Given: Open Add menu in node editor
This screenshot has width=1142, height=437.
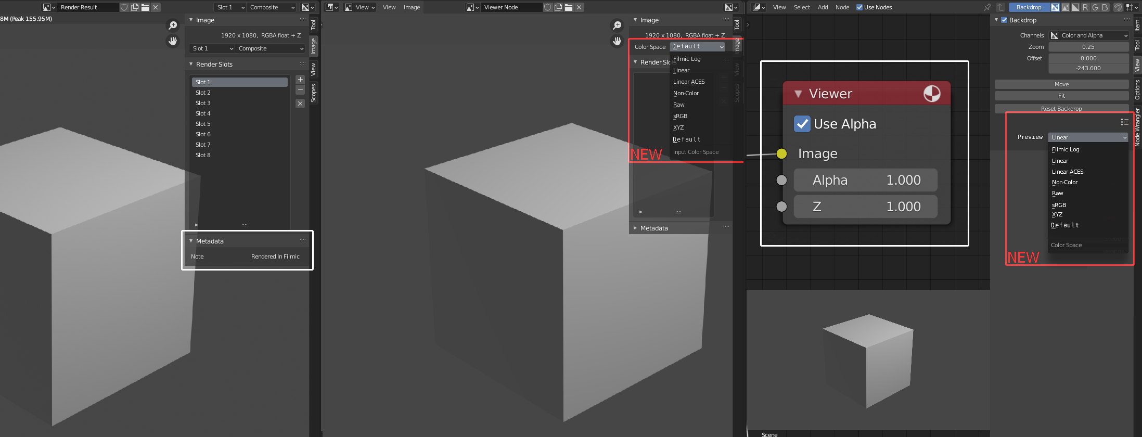Looking at the screenshot, I should click(x=823, y=7).
